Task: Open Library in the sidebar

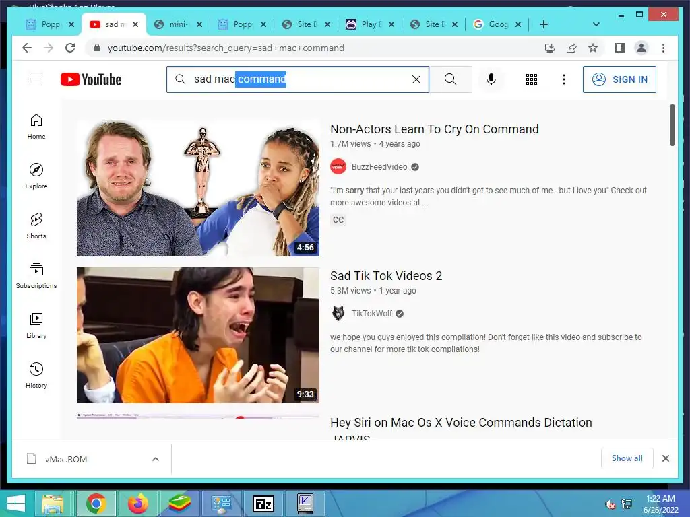Action: (36, 325)
